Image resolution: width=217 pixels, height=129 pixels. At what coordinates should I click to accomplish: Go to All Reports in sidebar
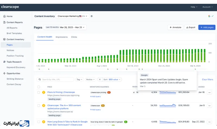click(12, 28)
